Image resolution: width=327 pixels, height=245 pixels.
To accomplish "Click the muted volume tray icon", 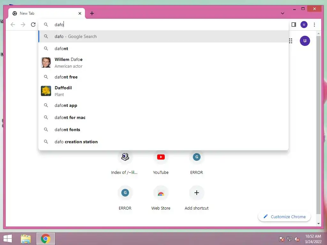I will point(297,239).
